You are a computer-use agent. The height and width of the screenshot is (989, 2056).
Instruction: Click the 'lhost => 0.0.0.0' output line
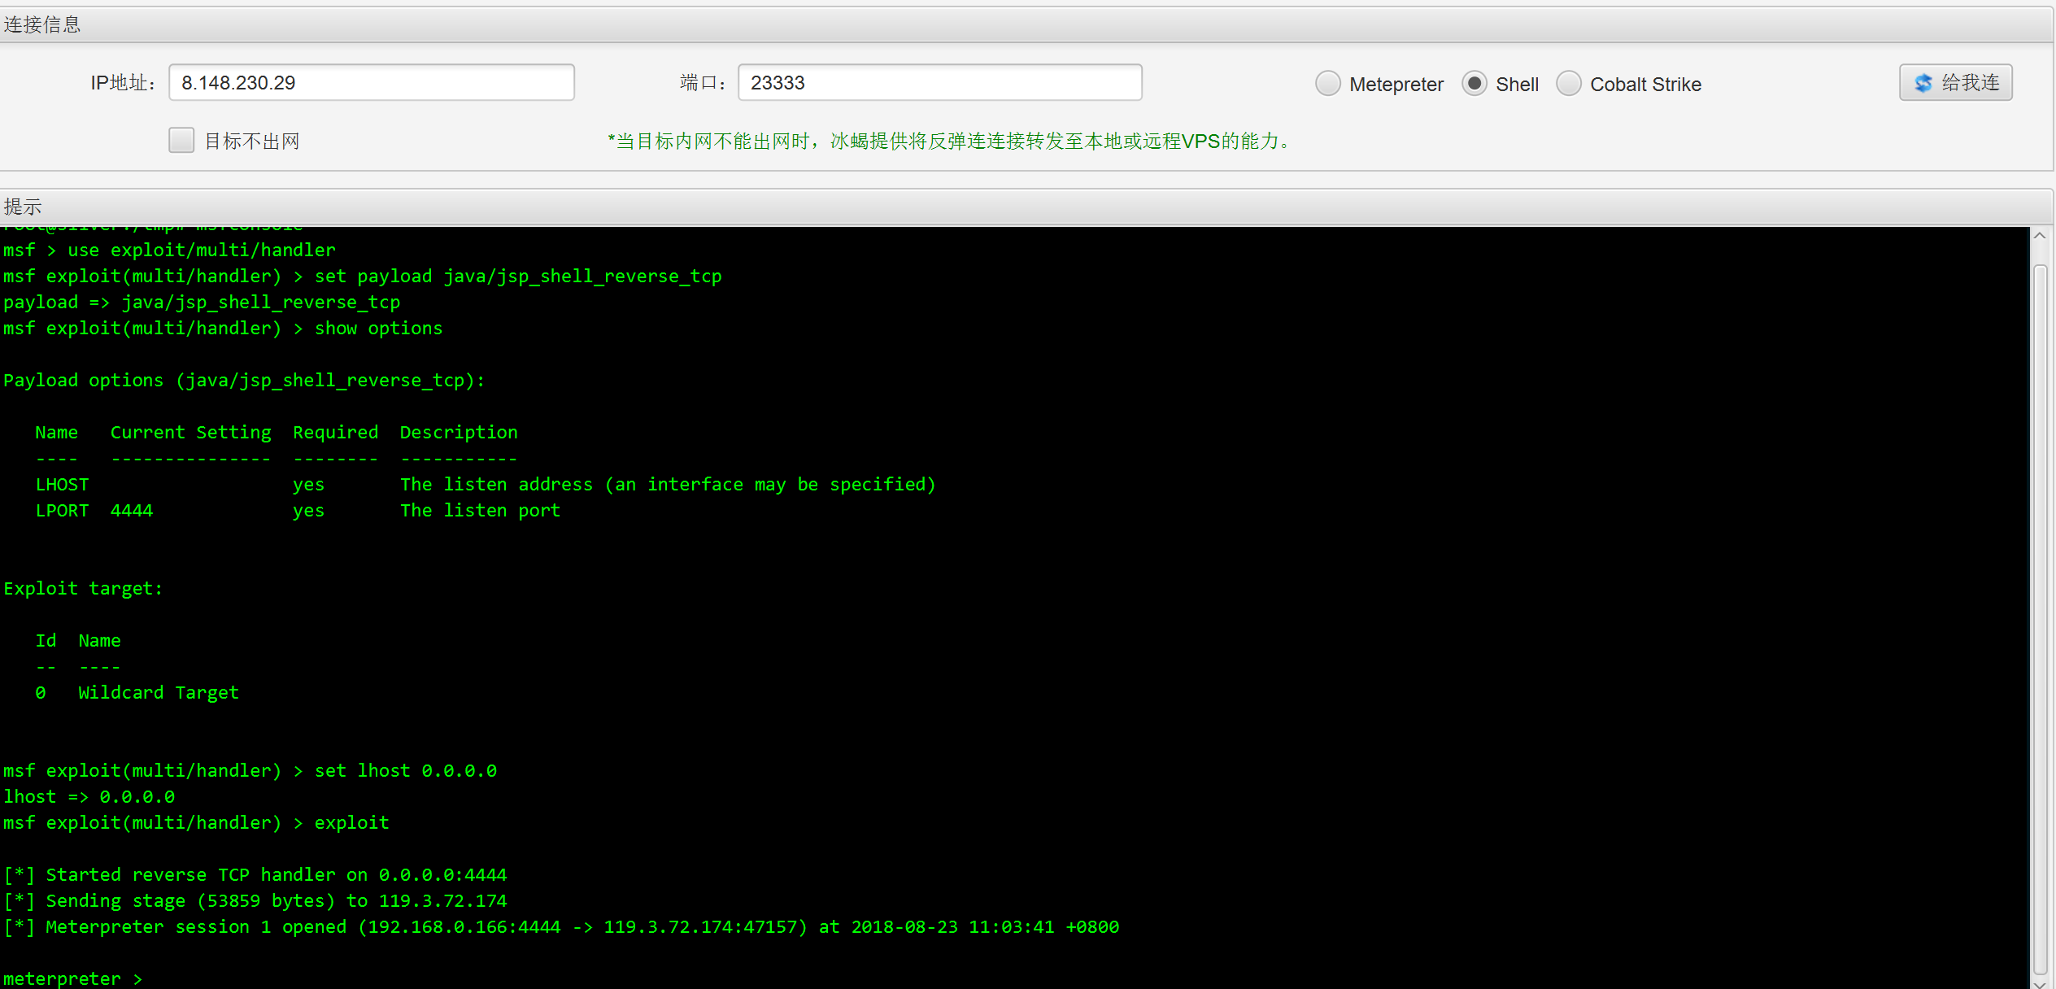coord(89,796)
